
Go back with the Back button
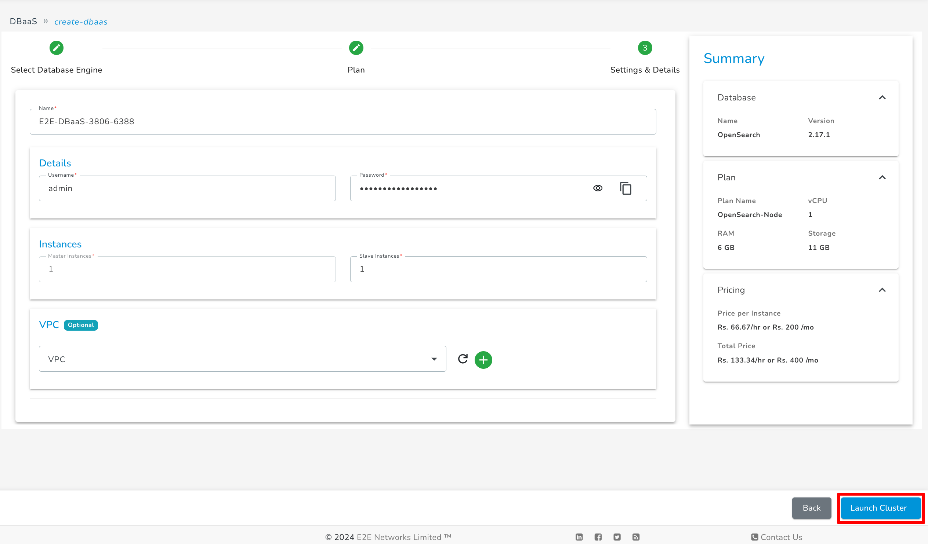812,508
